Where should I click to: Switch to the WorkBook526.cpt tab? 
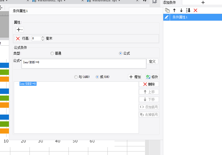103,1
